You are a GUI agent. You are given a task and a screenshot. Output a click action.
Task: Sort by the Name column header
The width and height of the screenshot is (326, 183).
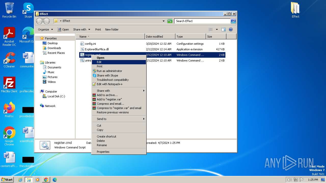pyautogui.click(x=110, y=37)
